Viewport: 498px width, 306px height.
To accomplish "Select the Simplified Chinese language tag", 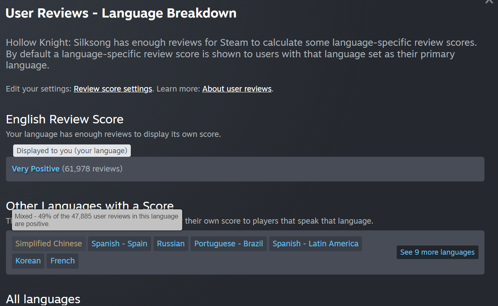I will coord(49,244).
